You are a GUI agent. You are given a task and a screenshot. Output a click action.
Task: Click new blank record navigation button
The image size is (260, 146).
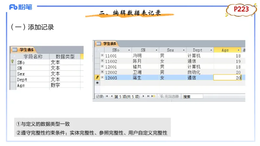coord(153,96)
